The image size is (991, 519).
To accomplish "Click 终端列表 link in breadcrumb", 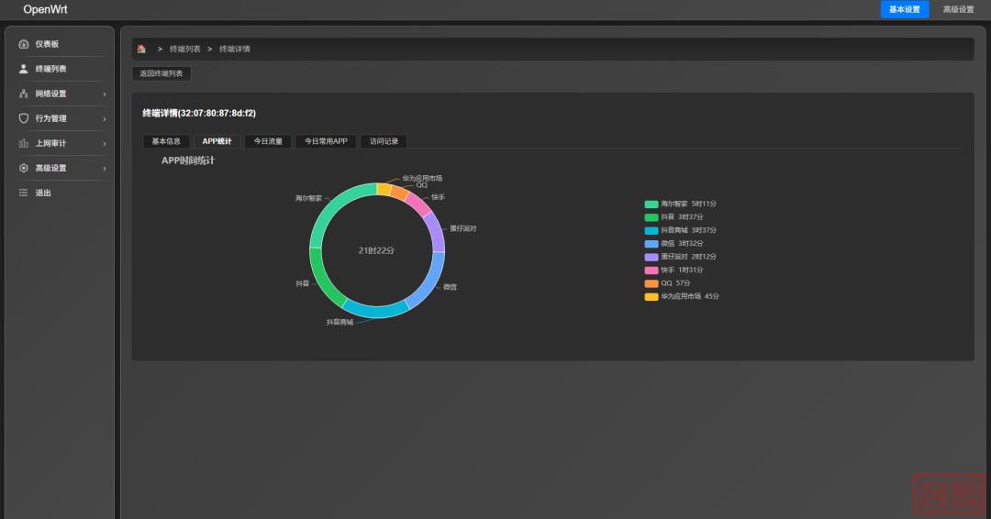I will (x=184, y=49).
